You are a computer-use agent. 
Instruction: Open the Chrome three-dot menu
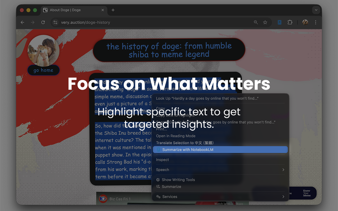pos(316,22)
